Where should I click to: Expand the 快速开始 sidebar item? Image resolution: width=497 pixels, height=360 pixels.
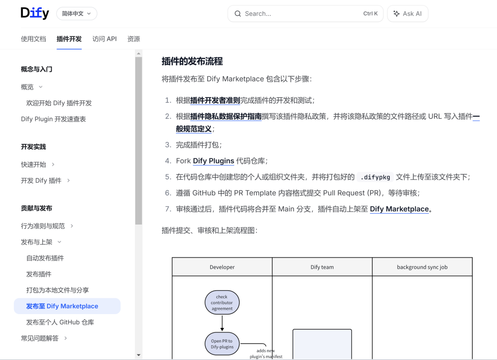(x=53, y=164)
